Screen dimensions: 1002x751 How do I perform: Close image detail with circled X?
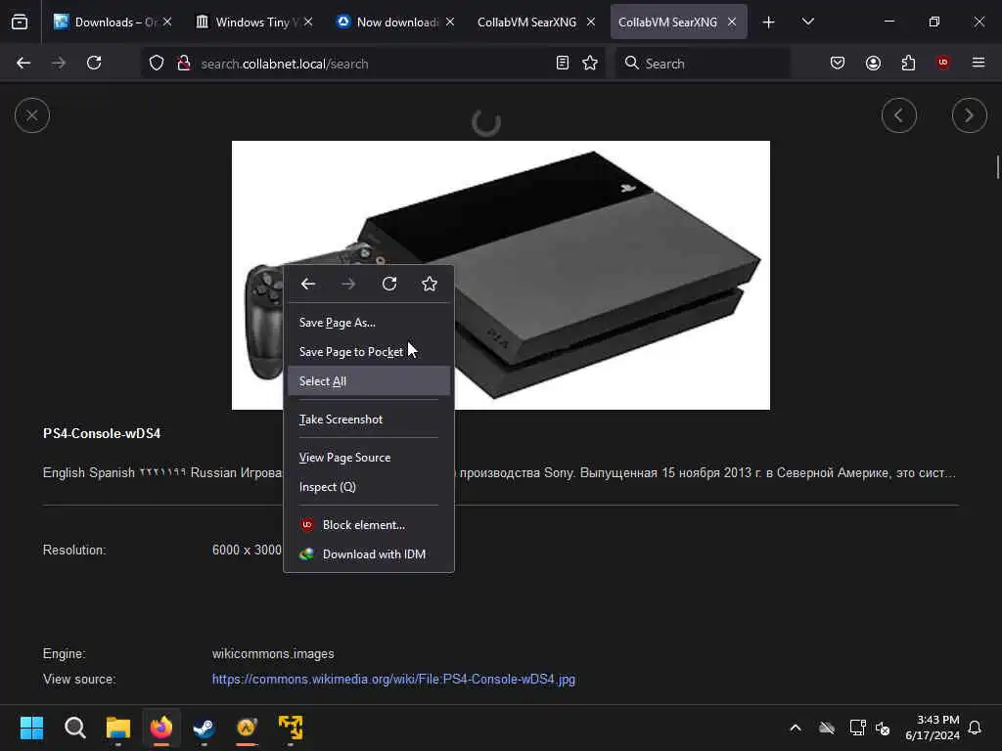[32, 115]
